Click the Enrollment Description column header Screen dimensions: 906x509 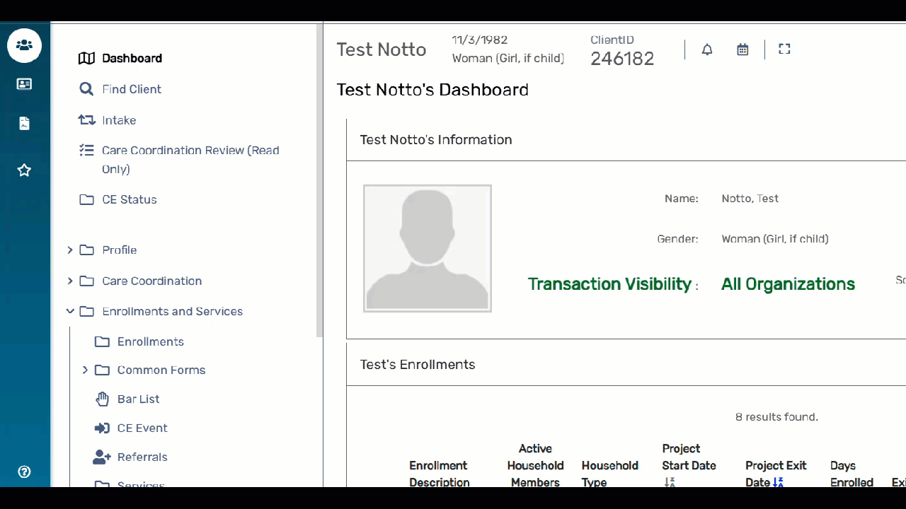(439, 473)
